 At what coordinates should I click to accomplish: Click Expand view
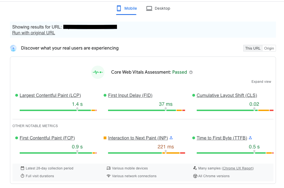[261, 82]
